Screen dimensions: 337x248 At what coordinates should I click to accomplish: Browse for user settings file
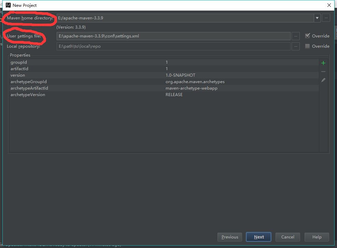[296, 36]
